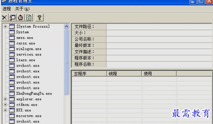This screenshot has height=124, width=213.
Task: Open the 进程 menu
Action: (x=7, y=9)
